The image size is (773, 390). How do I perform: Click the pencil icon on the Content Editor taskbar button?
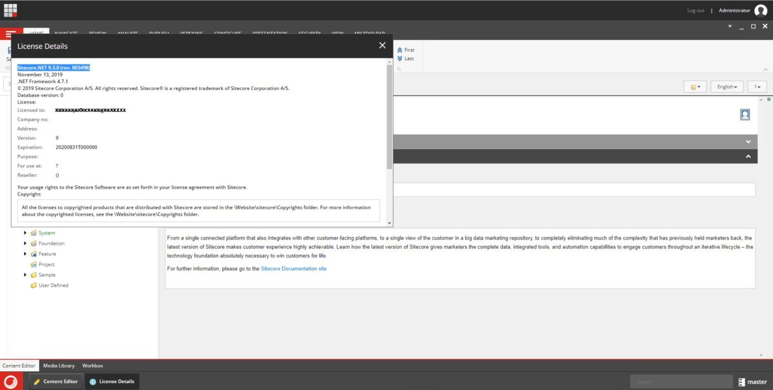point(37,382)
